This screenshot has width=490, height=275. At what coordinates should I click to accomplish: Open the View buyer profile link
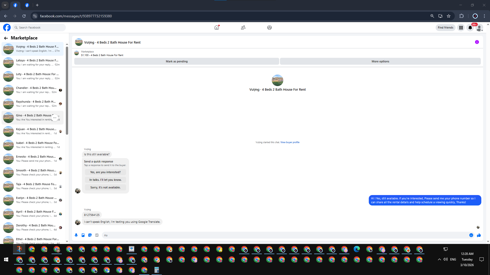[290, 142]
